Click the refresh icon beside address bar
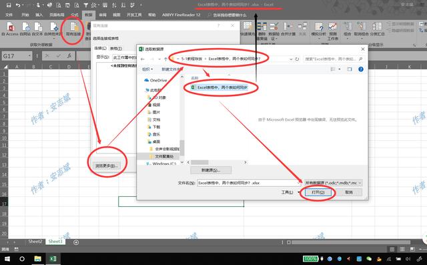 pyautogui.click(x=297, y=59)
